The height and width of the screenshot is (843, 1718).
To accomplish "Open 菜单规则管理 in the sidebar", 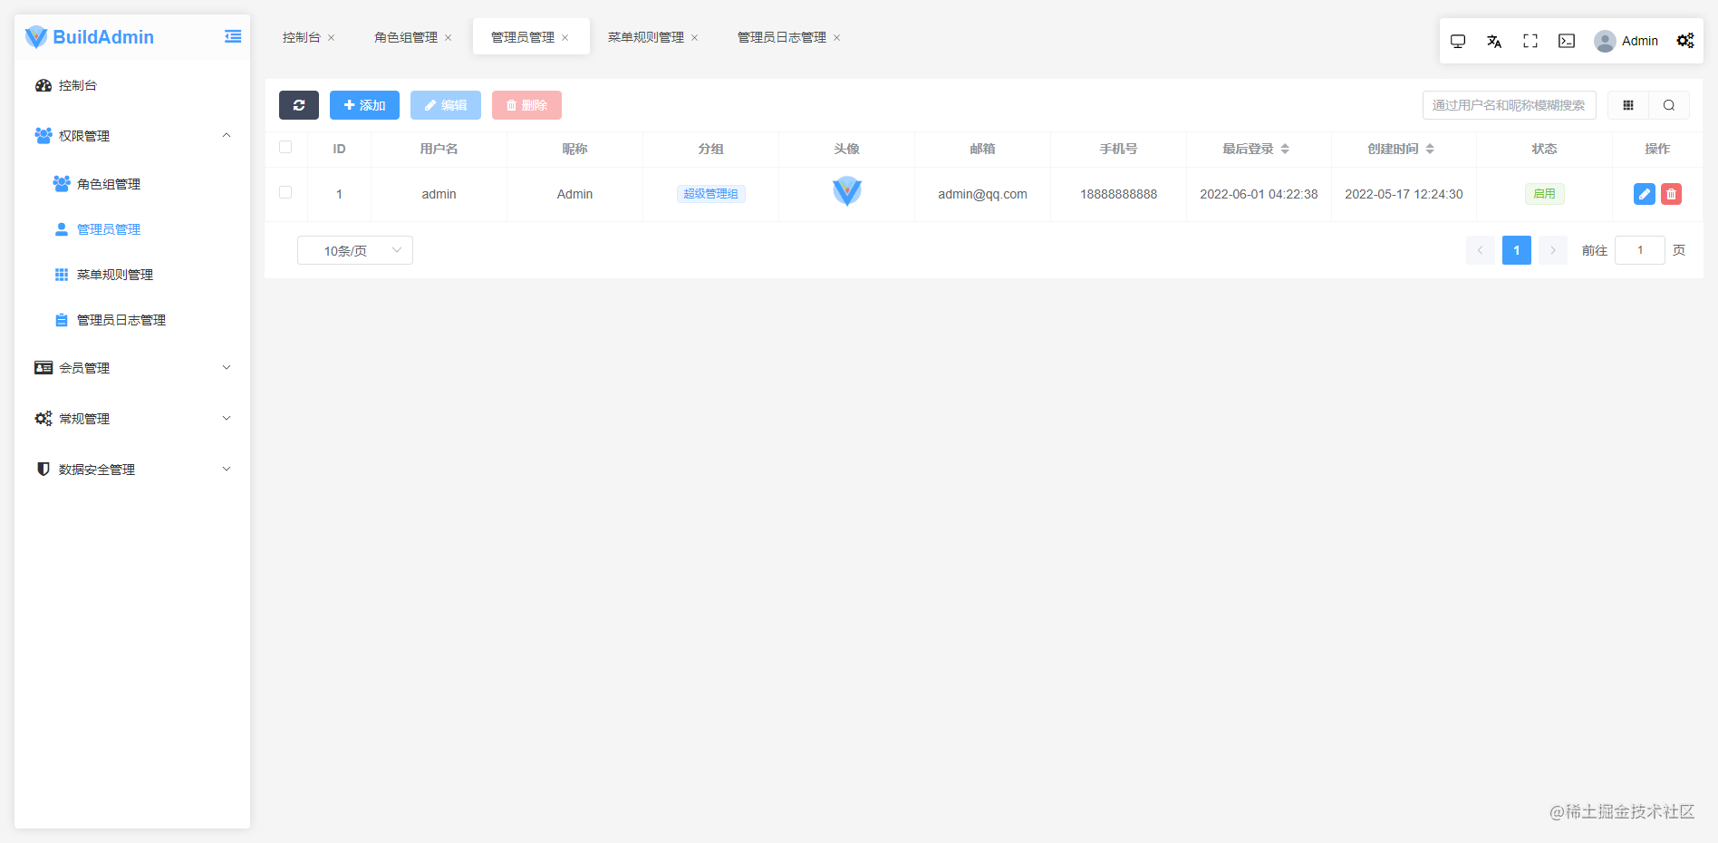I will click(132, 275).
